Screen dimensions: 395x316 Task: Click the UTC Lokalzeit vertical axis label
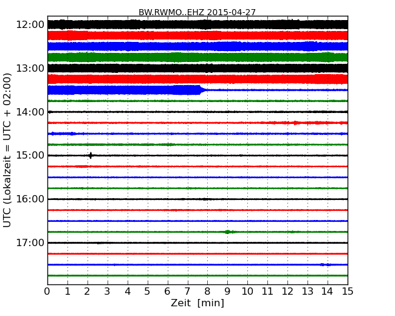[x=7, y=150]
